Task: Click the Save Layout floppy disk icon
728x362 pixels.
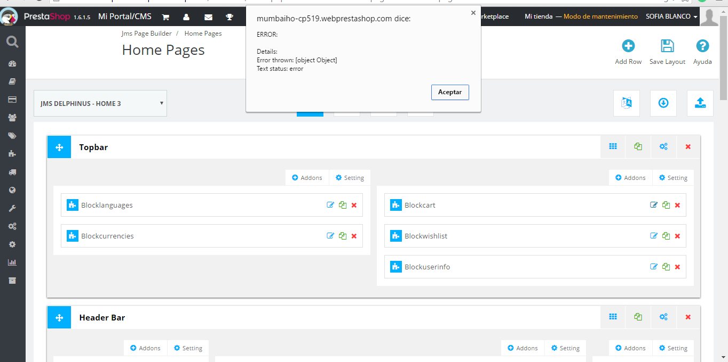Action: point(667,46)
